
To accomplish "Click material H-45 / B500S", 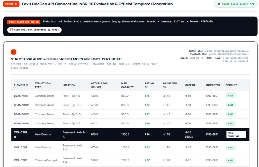I will (189, 134).
